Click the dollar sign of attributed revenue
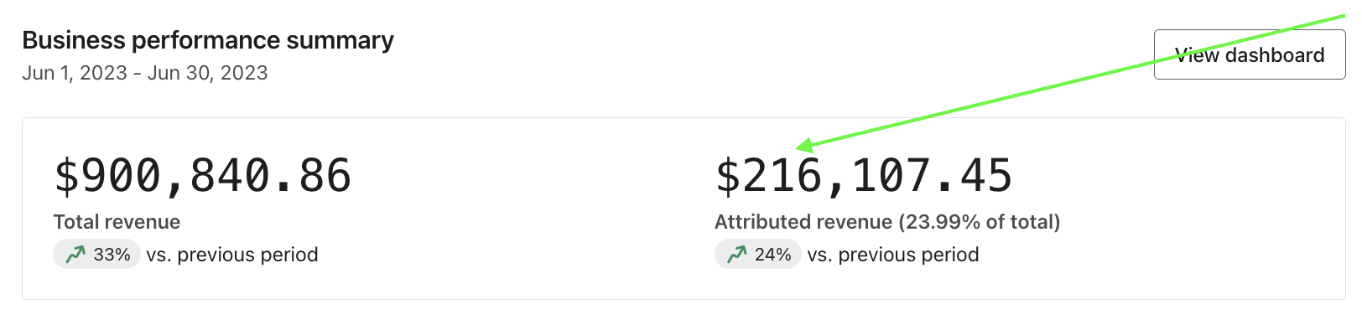Screen dimensions: 1362x325 [x=727, y=176]
